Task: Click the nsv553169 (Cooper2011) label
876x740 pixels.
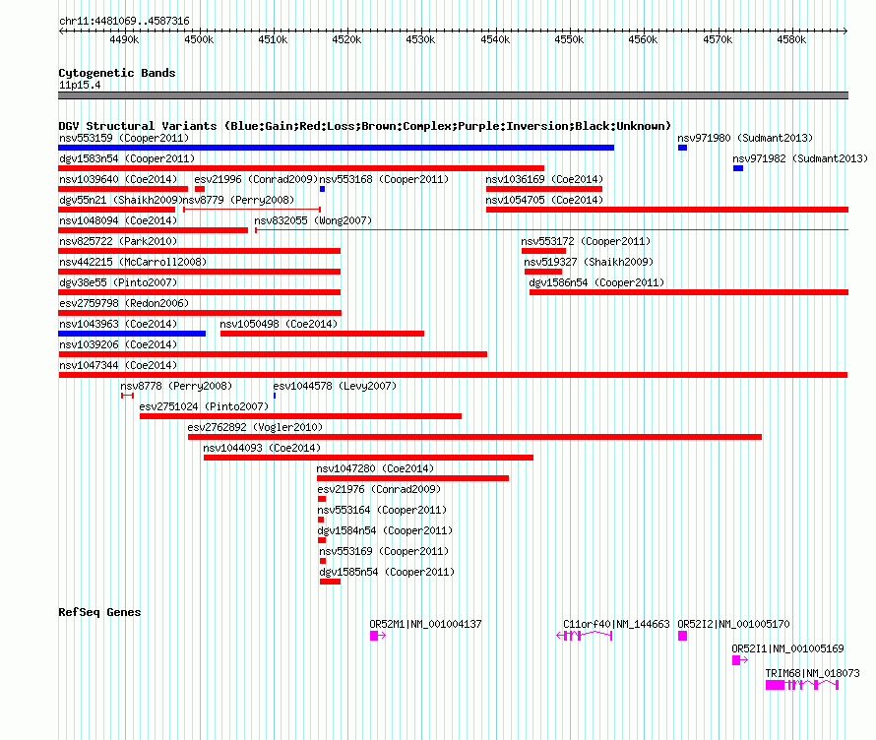Action: click(x=384, y=551)
